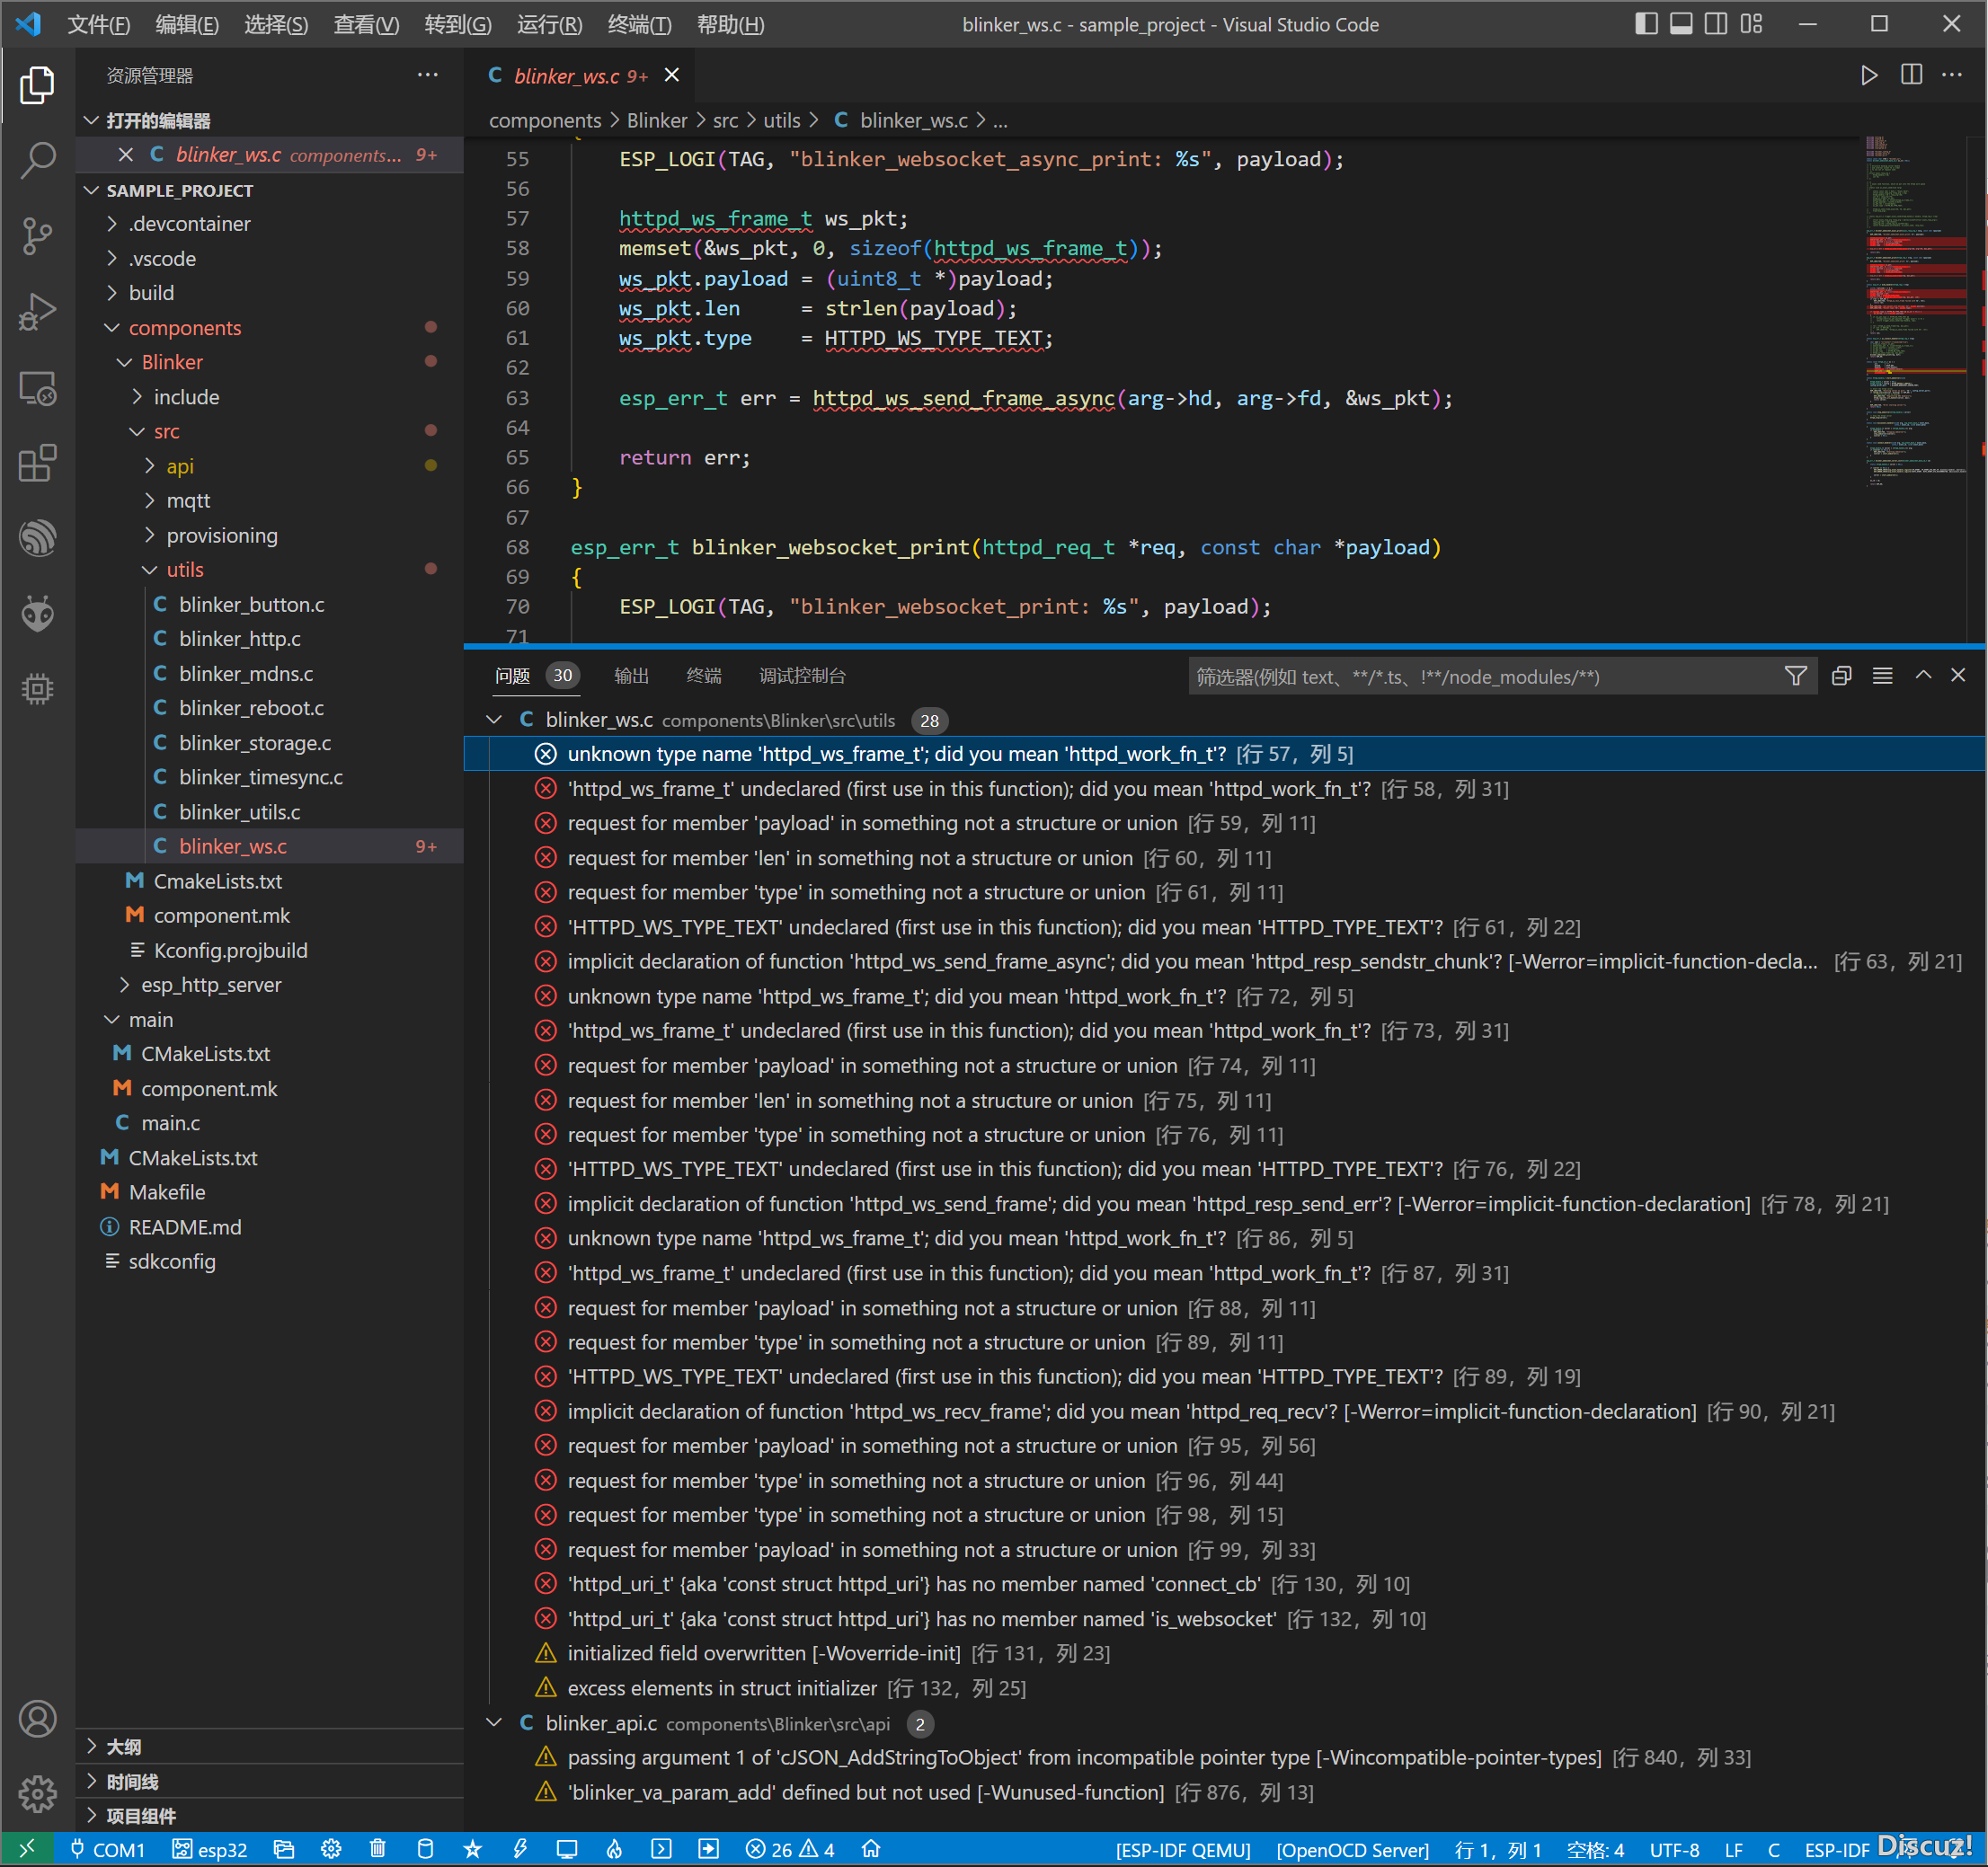1988x1867 pixels.
Task: Click the remote window indicator in status bar
Action: [x=27, y=1849]
